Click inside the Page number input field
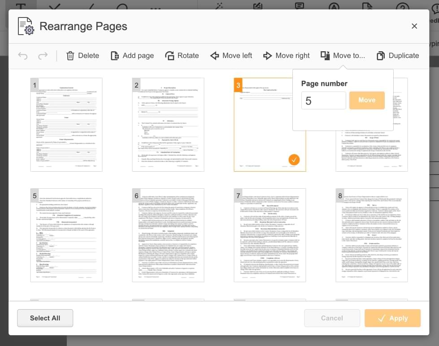 click(x=323, y=100)
